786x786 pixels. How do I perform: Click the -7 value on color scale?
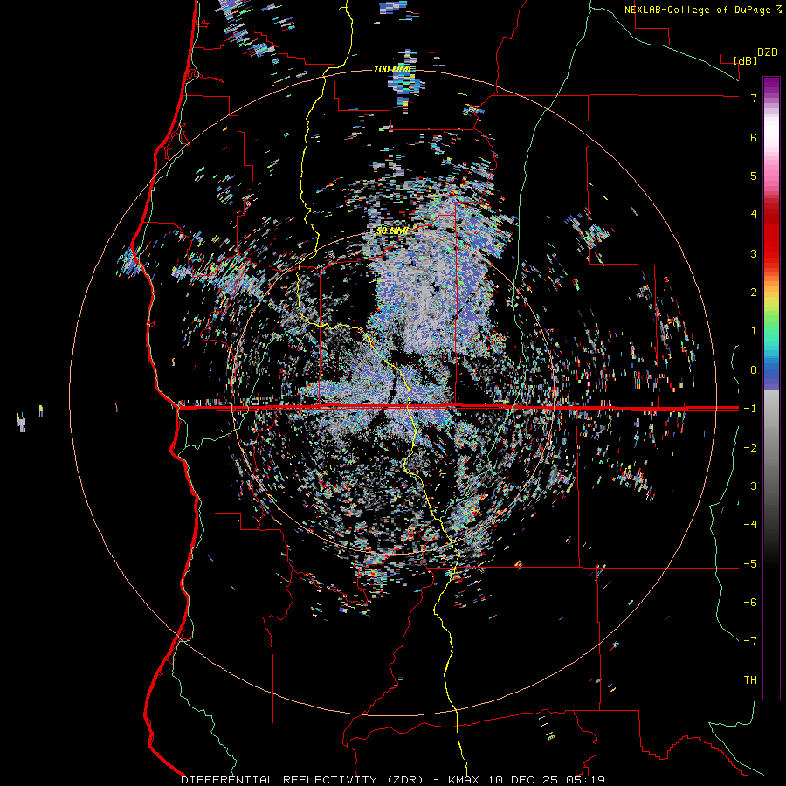pyautogui.click(x=750, y=641)
